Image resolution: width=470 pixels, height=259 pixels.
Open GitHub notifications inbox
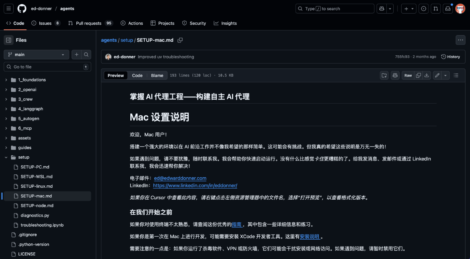pos(448,8)
